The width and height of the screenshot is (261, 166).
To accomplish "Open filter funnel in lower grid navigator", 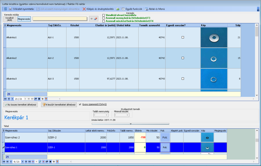I will tap(57, 161).
